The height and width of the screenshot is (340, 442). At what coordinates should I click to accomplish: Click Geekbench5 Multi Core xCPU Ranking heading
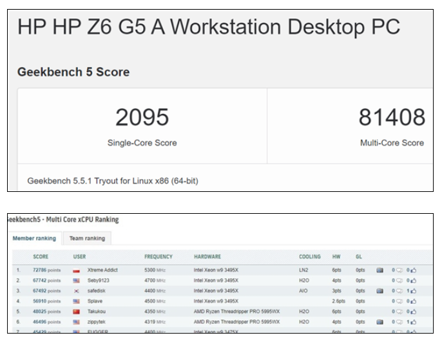pyautogui.click(x=63, y=220)
